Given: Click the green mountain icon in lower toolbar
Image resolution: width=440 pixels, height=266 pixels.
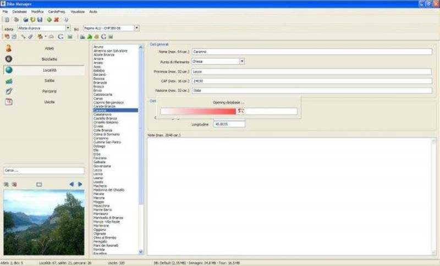Looking at the screenshot, I should [x=90, y=37].
